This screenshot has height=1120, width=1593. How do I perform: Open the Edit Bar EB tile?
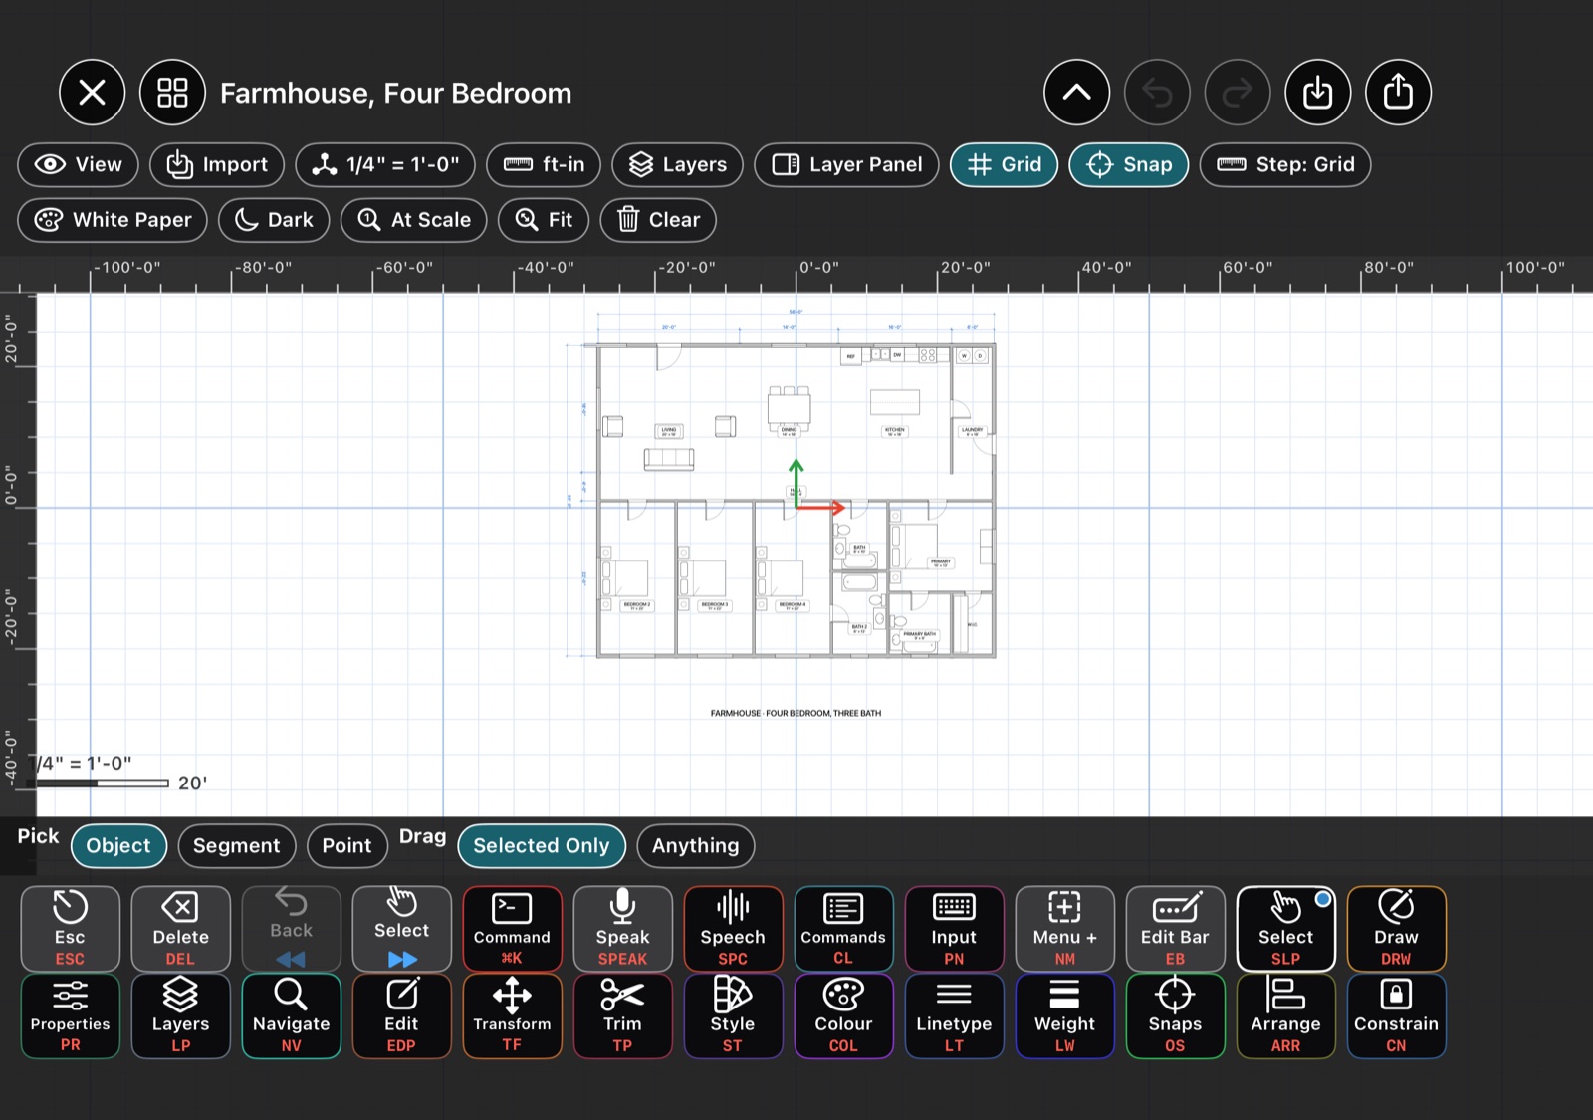click(1175, 929)
